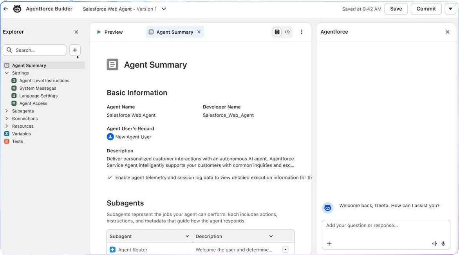Click the back arrow in the header

pyautogui.click(x=5, y=9)
